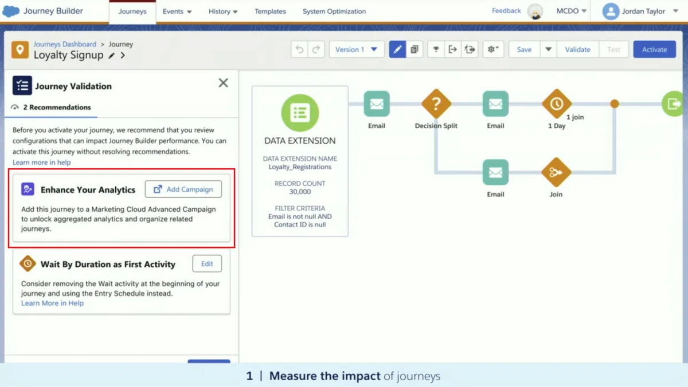Expand the Events menu
Screen dimensions: 688x387
[x=177, y=11]
